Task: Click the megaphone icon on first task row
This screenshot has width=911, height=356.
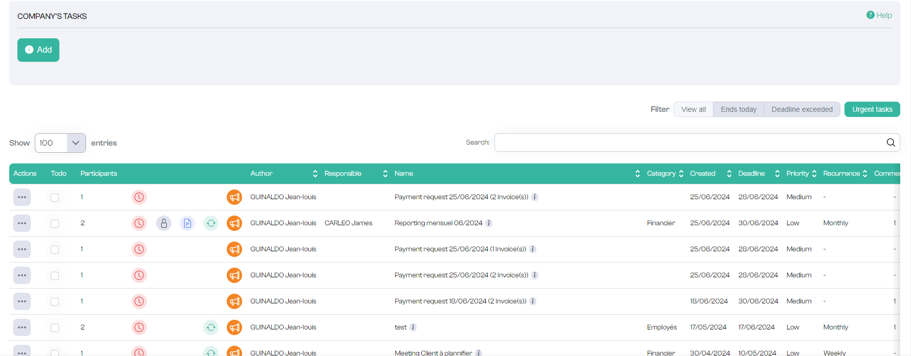Action: pos(234,197)
